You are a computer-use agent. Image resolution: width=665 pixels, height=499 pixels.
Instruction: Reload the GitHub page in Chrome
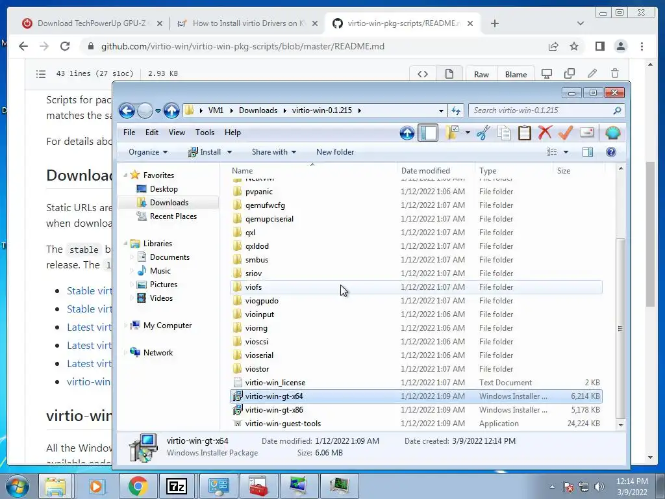(x=65, y=46)
